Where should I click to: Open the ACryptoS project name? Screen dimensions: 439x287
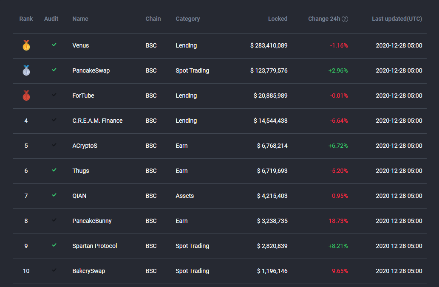click(85, 146)
